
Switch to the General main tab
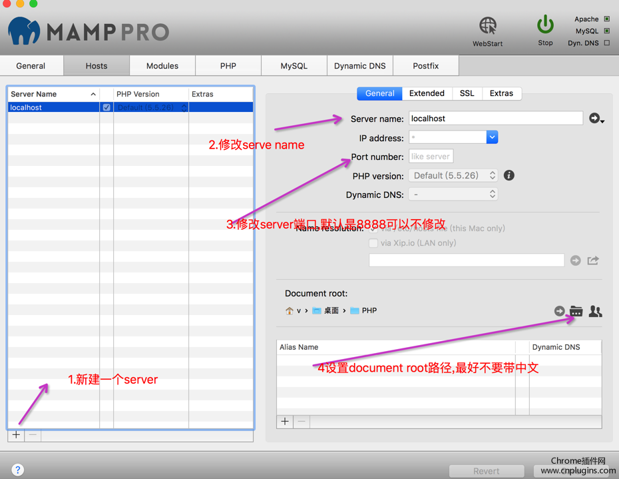coord(31,65)
